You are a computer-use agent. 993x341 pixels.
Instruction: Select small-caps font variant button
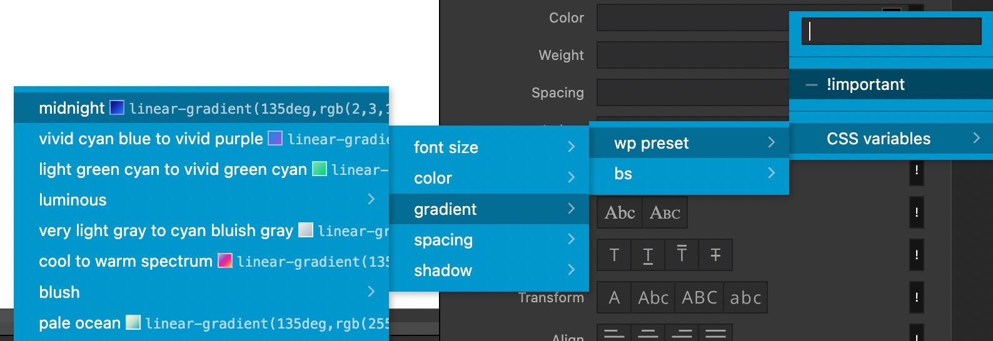665,212
